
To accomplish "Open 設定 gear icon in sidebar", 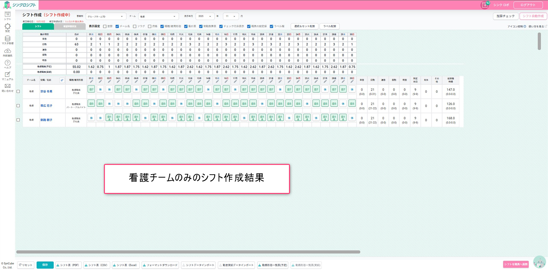I will click(7, 27).
